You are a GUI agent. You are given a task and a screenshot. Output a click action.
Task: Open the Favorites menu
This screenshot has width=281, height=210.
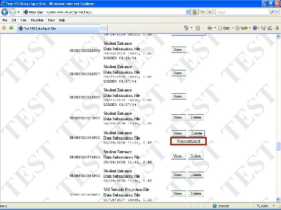pyautogui.click(x=37, y=20)
